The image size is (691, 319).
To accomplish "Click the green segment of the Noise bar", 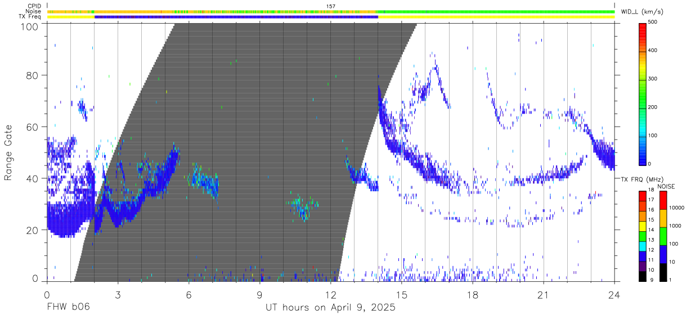I will click(495, 11).
